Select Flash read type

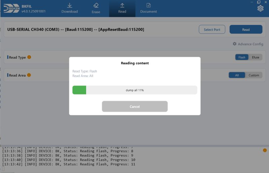(x=242, y=57)
